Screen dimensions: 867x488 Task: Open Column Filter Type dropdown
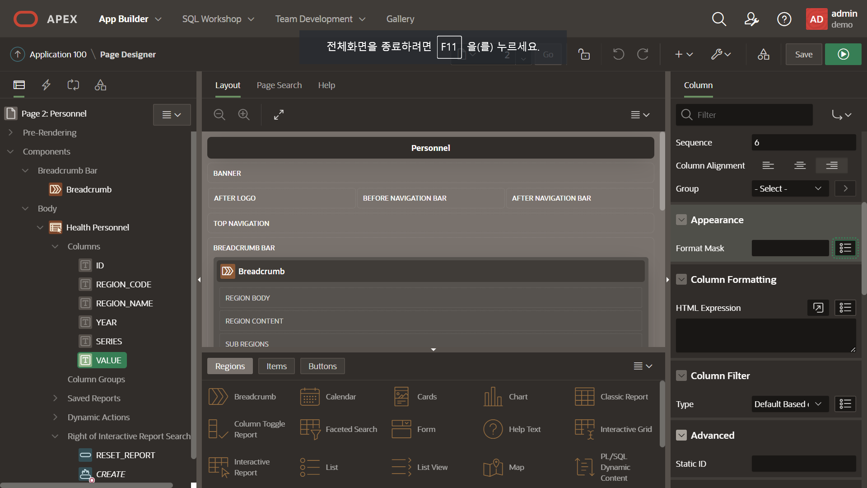pos(790,404)
